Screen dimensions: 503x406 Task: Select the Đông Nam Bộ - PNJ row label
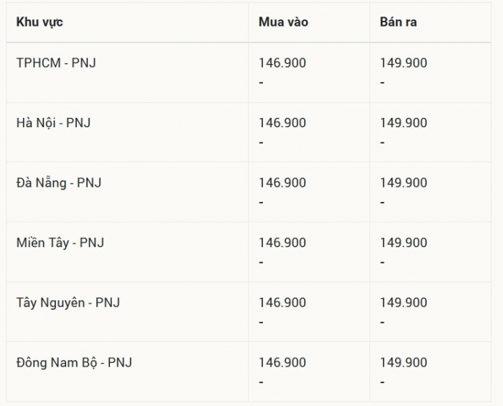(74, 362)
